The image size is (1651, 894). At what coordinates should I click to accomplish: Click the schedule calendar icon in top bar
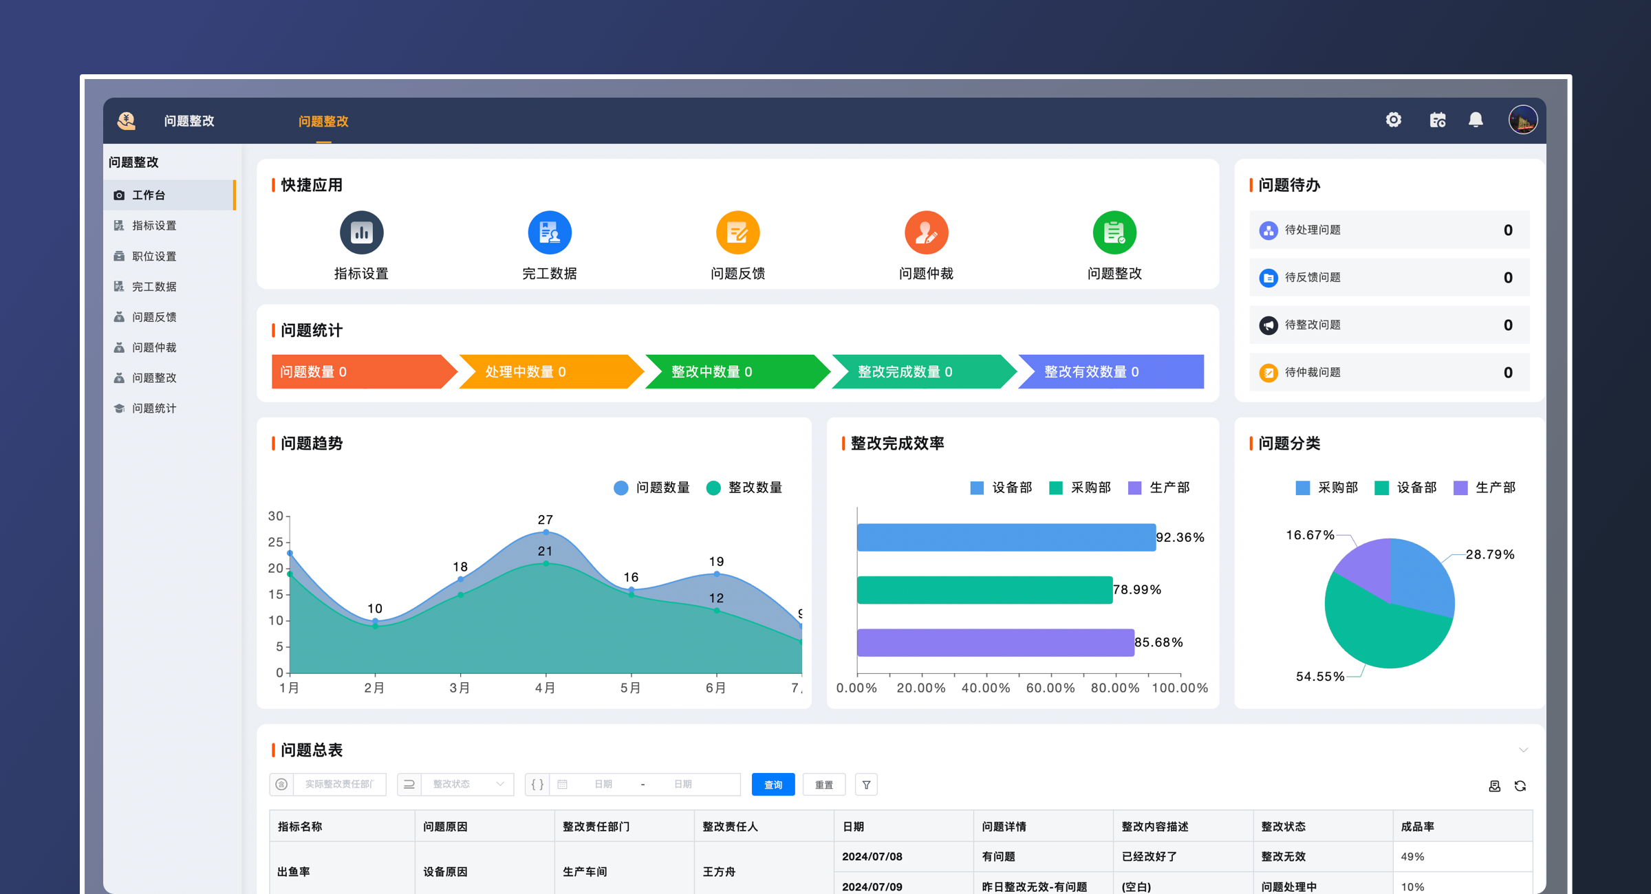pos(1437,120)
